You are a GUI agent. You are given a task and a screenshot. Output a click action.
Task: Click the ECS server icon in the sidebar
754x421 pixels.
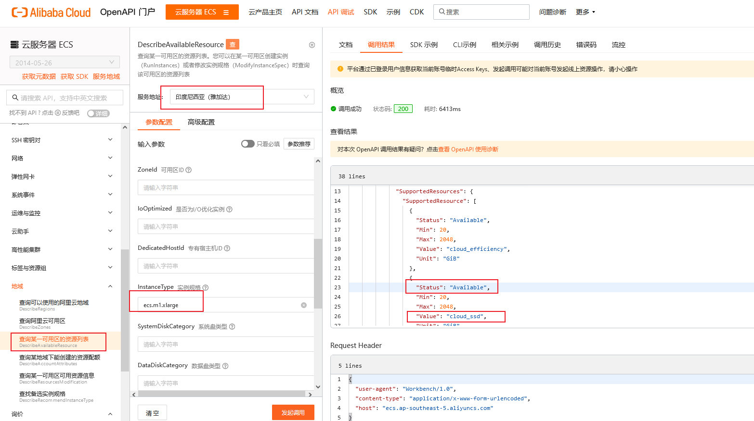pos(15,45)
